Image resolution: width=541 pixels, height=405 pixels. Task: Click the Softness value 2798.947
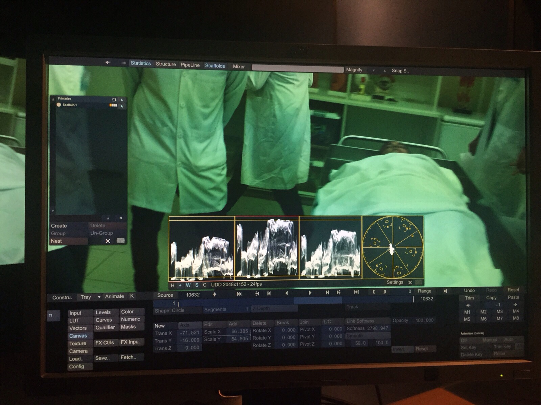coord(377,328)
